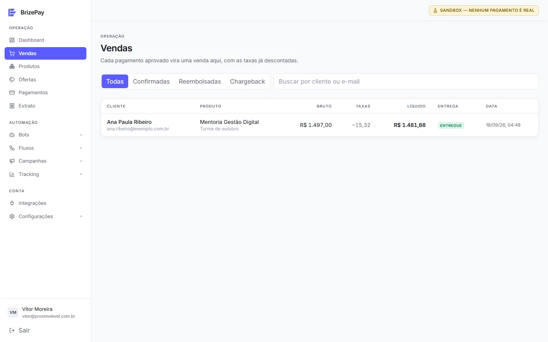Click the user name Vitor Moreira
Viewport: 548px width, 342px height.
[37, 309]
